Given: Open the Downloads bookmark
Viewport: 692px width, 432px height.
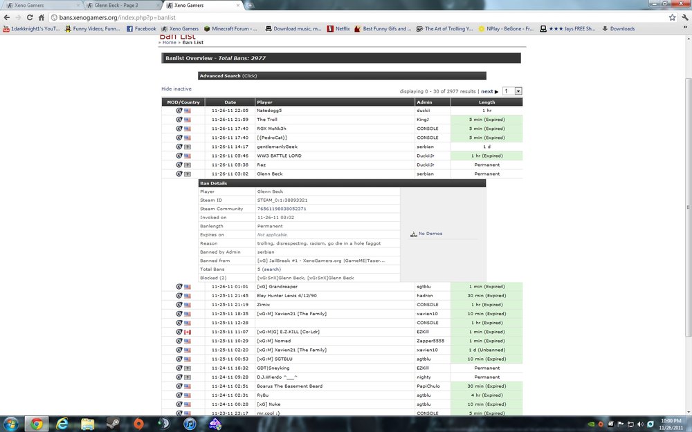Looking at the screenshot, I should pos(618,28).
